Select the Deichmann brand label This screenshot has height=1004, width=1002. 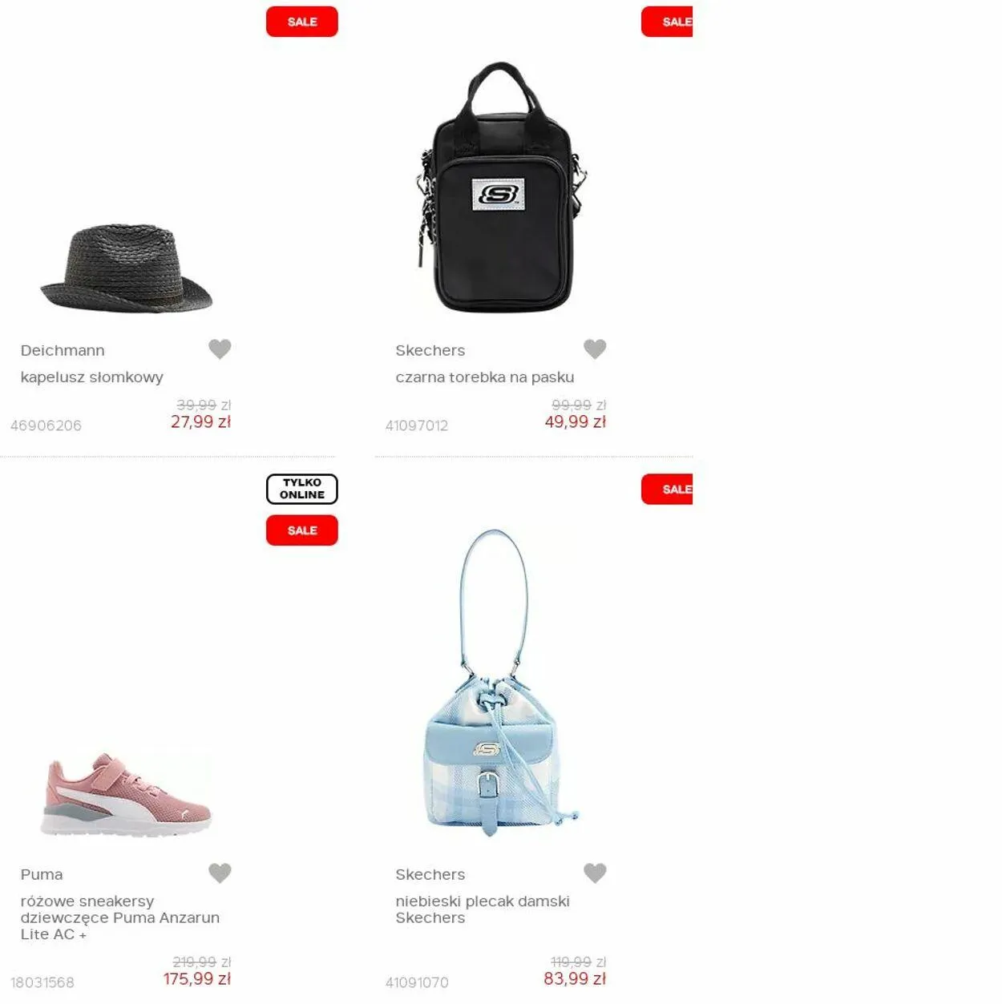coord(63,350)
